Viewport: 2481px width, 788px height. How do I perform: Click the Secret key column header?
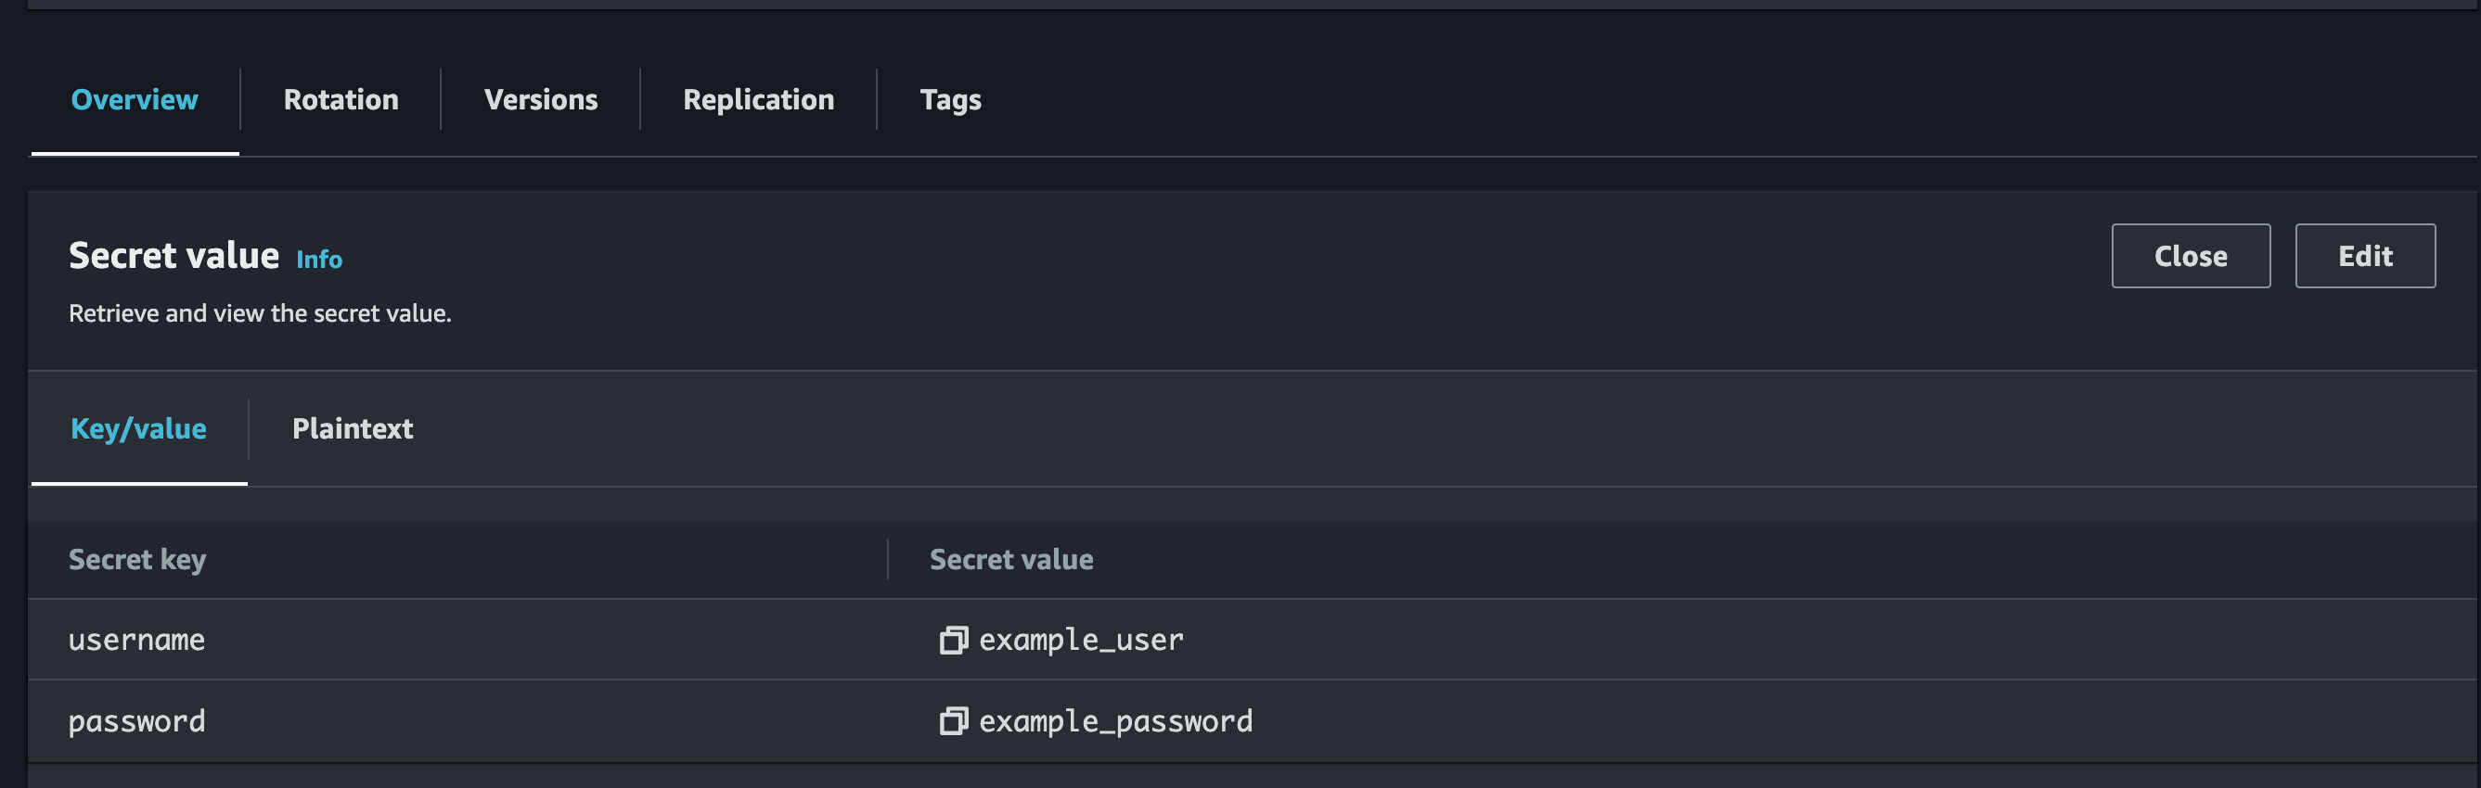coord(136,559)
